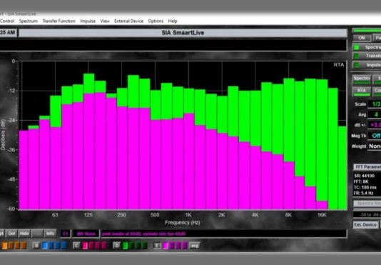Click the ON generator button
The width and height of the screenshot is (381, 265).
[362, 38]
